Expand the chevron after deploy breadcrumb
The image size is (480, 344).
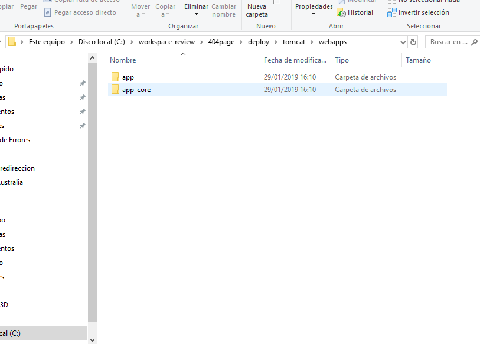coord(276,42)
